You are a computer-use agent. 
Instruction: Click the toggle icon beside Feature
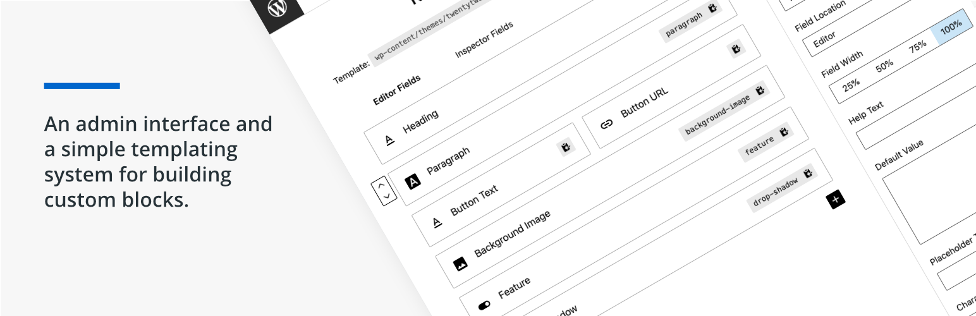point(484,305)
